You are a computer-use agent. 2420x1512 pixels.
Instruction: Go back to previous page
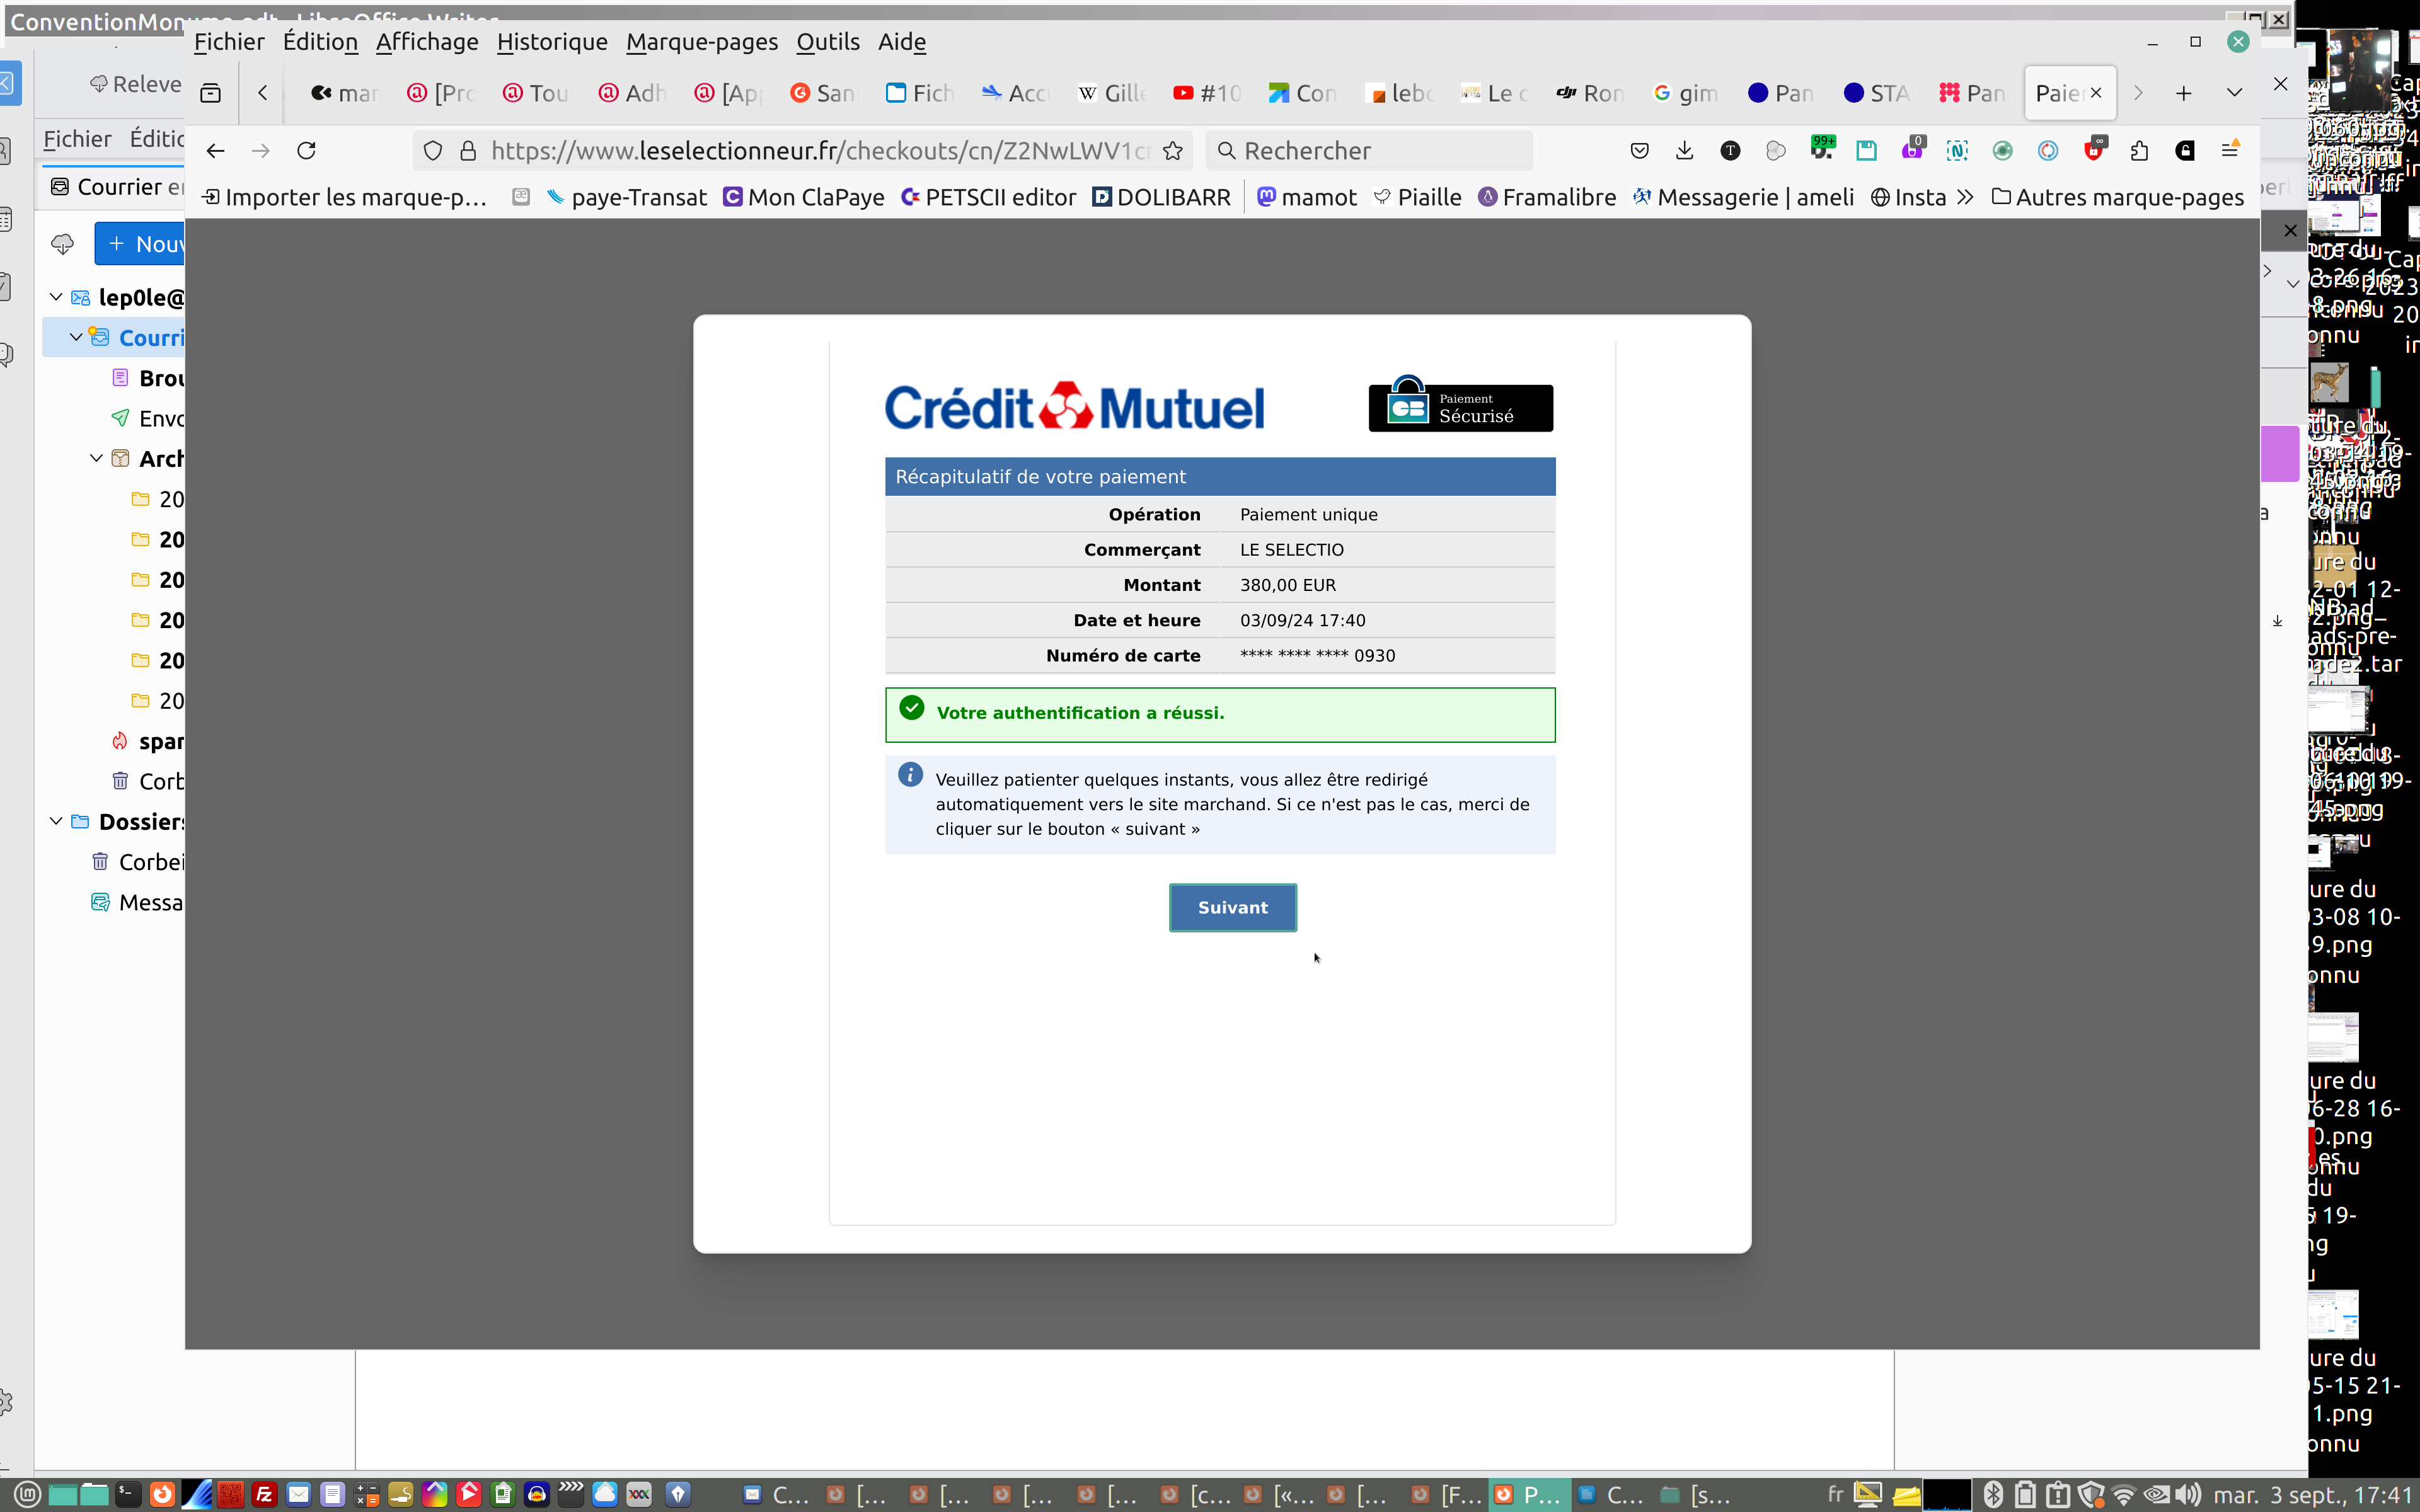[215, 151]
